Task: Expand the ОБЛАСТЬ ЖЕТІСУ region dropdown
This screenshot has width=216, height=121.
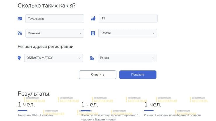Action: [54, 58]
